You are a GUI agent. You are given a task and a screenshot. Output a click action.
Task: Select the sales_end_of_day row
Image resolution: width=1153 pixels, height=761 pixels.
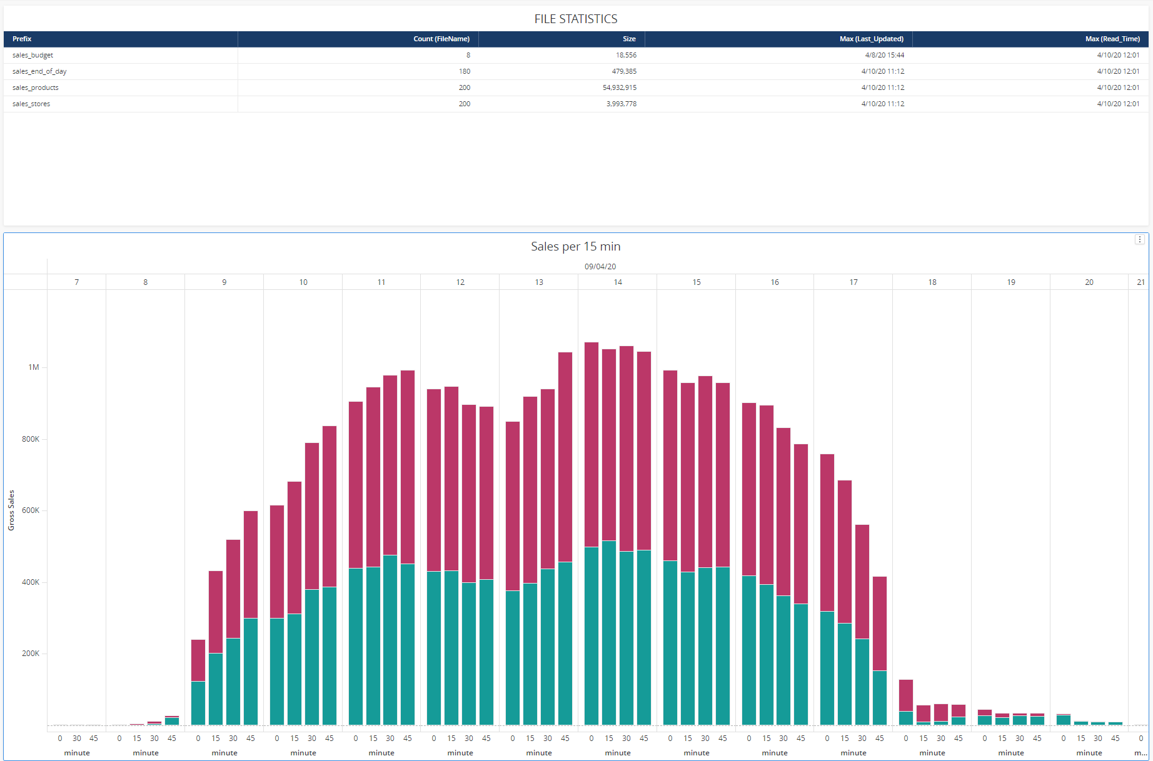pyautogui.click(x=39, y=71)
